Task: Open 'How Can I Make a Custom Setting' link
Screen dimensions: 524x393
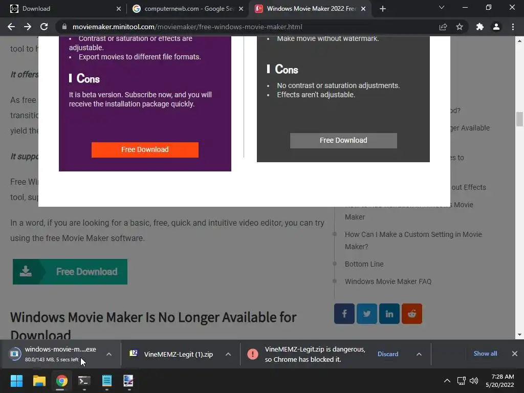Action: tap(413, 241)
